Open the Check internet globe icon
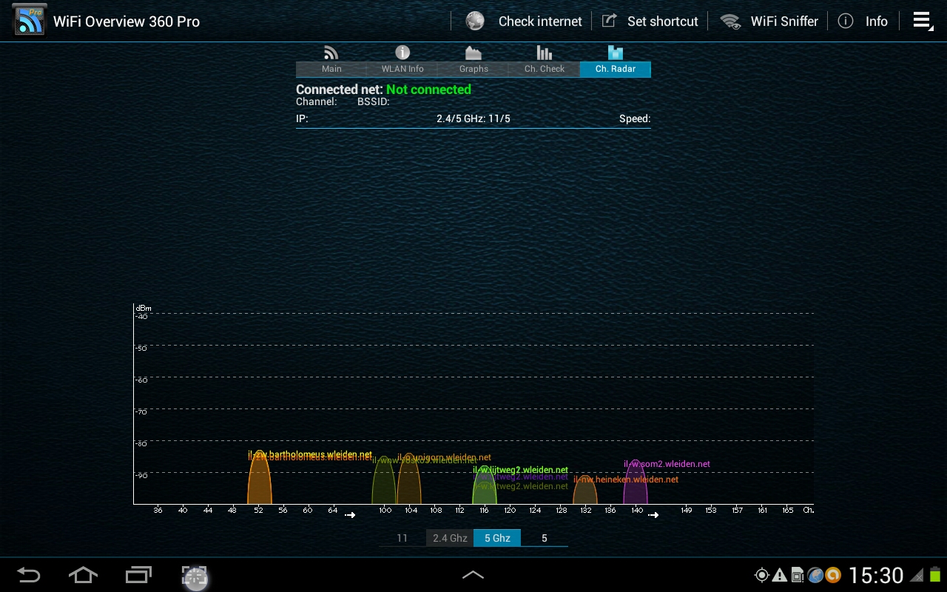 tap(475, 21)
